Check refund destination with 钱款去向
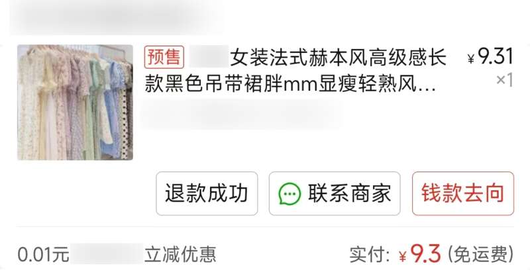The width and height of the screenshot is (530, 278). coord(463,193)
